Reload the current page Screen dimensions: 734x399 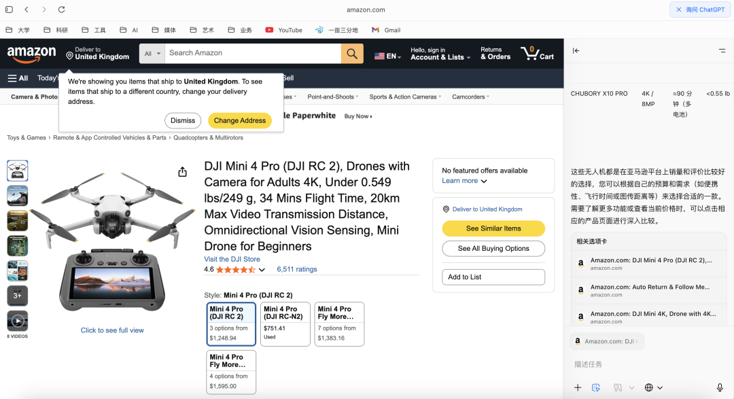[61, 10]
